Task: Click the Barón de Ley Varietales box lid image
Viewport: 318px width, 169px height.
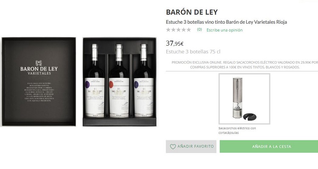Action: pyautogui.click(x=39, y=82)
